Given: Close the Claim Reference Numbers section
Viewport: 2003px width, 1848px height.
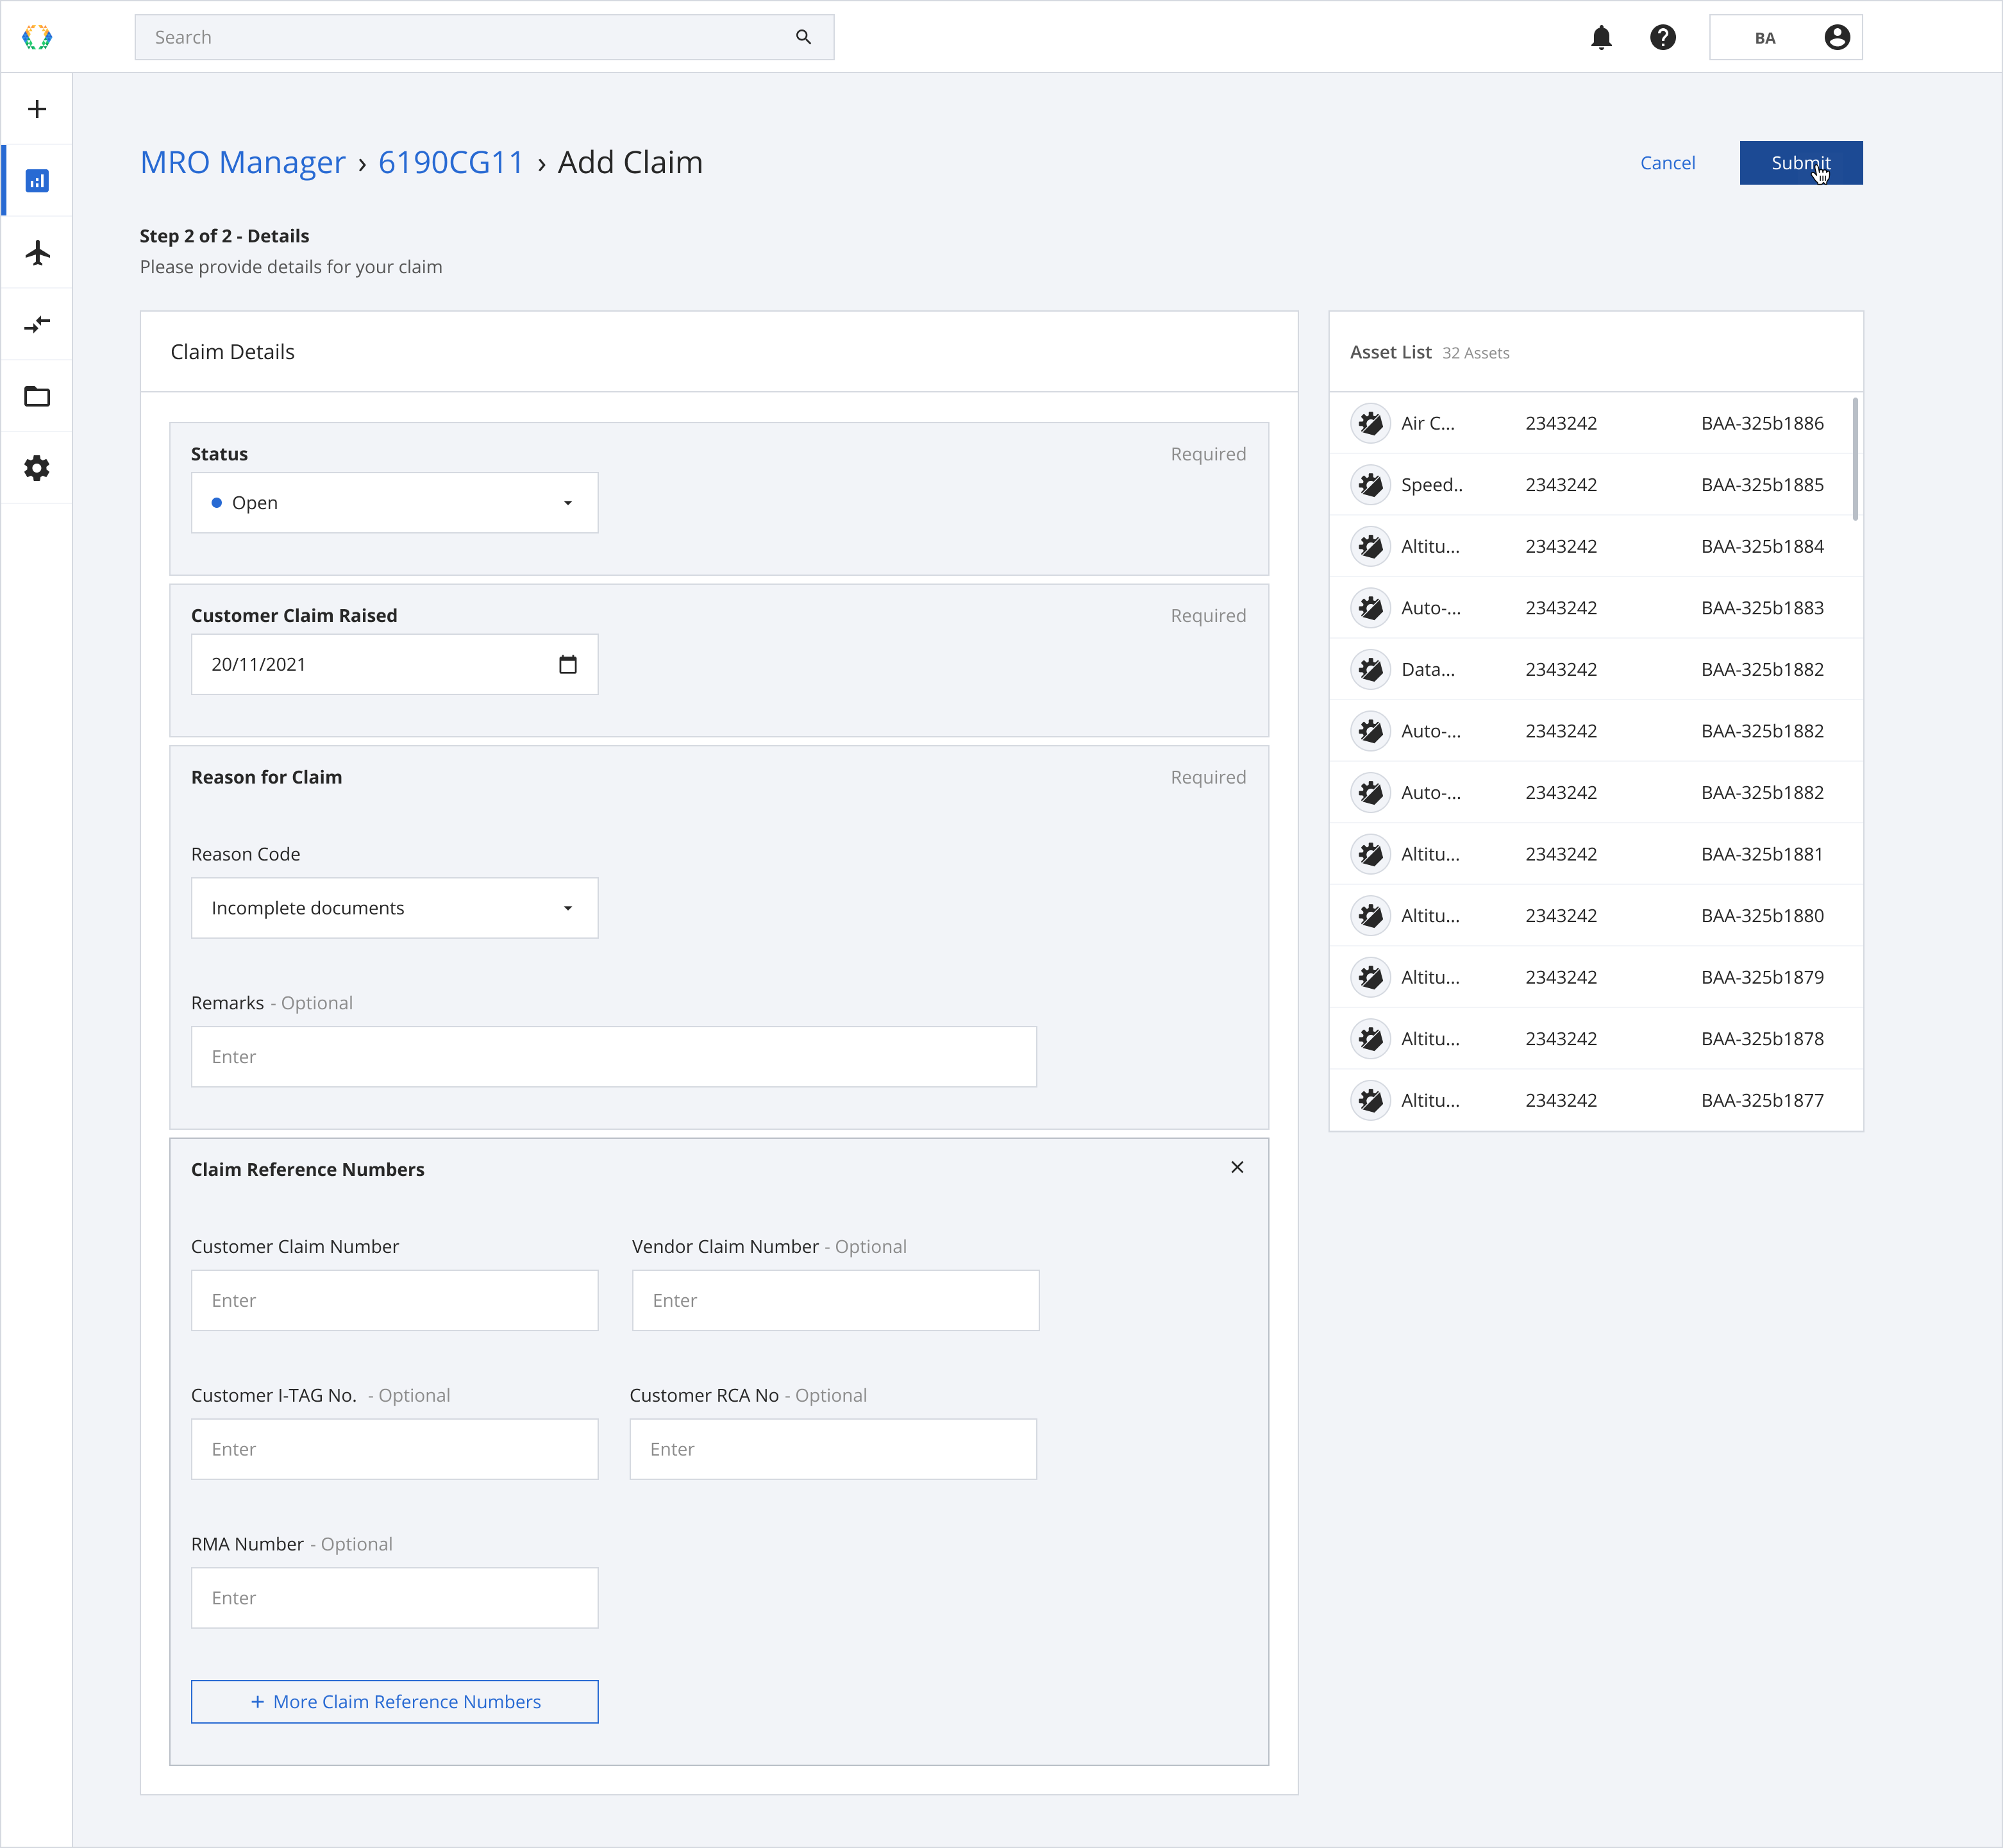Looking at the screenshot, I should (1237, 1167).
